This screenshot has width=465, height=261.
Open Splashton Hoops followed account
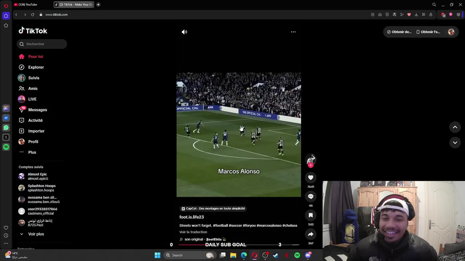[x=41, y=188]
